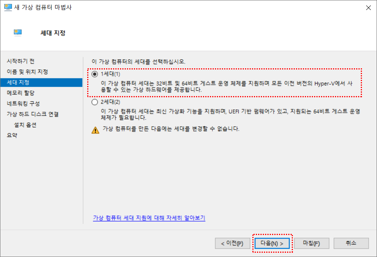Viewport: 377px width, 257px height.
Task: Click the warning text 세대를 변경할 수 없습니다
Action: (171, 129)
